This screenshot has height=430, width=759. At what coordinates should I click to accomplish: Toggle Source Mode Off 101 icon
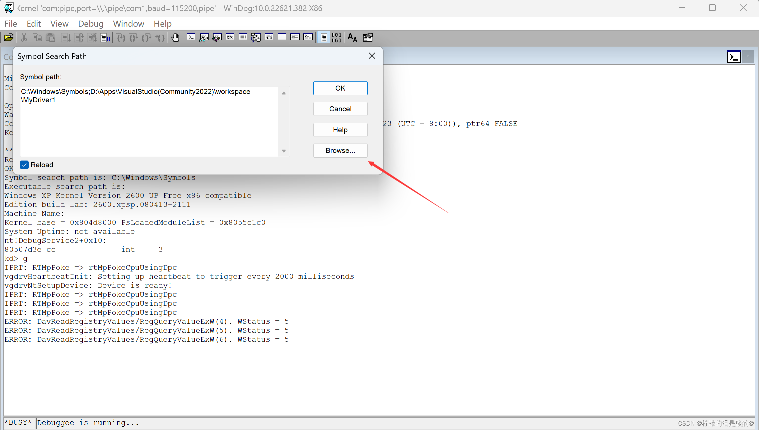click(337, 37)
